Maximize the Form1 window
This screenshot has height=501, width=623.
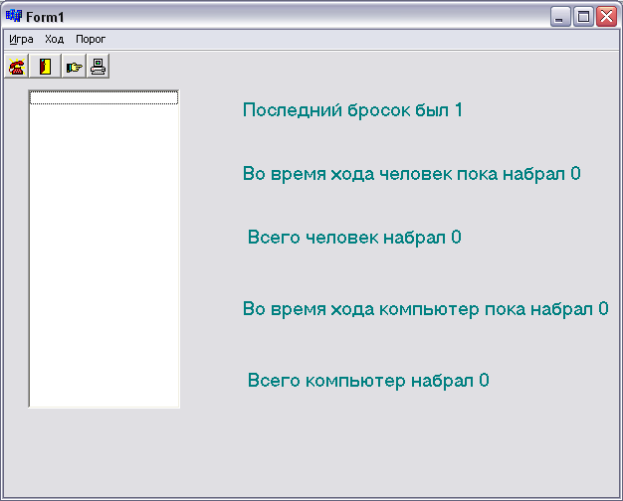click(583, 17)
